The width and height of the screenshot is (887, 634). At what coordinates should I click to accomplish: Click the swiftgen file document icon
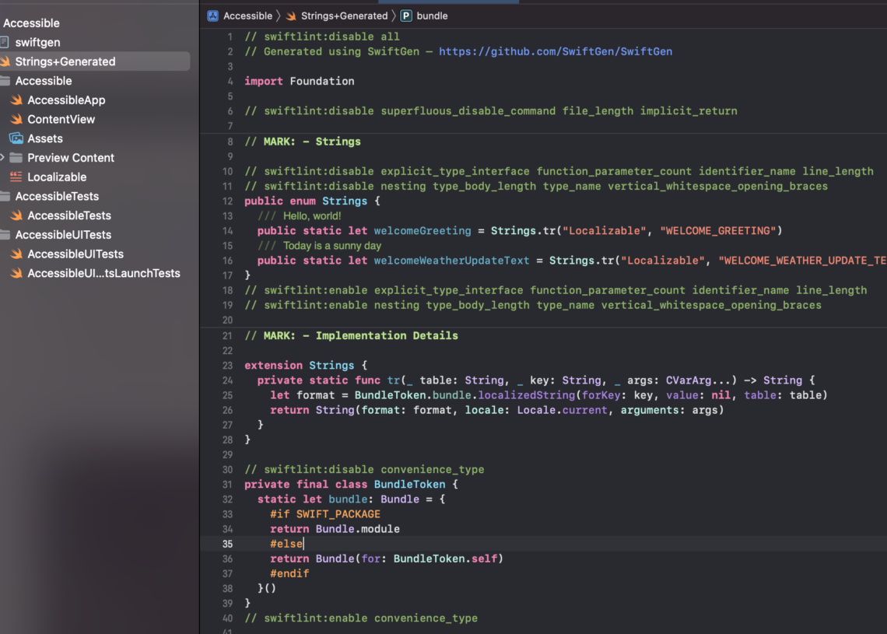click(5, 43)
